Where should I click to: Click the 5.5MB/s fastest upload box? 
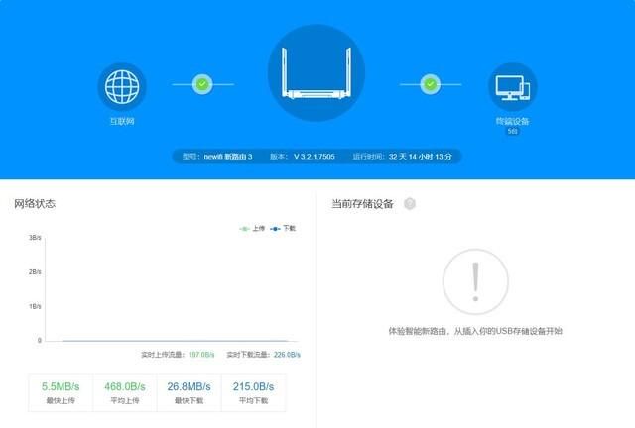pos(61,392)
